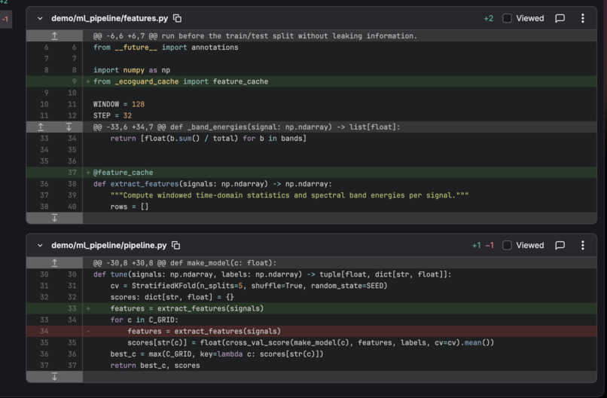607x398 pixels.
Task: Click the 'return best_c, scores' line
Action: point(311,366)
